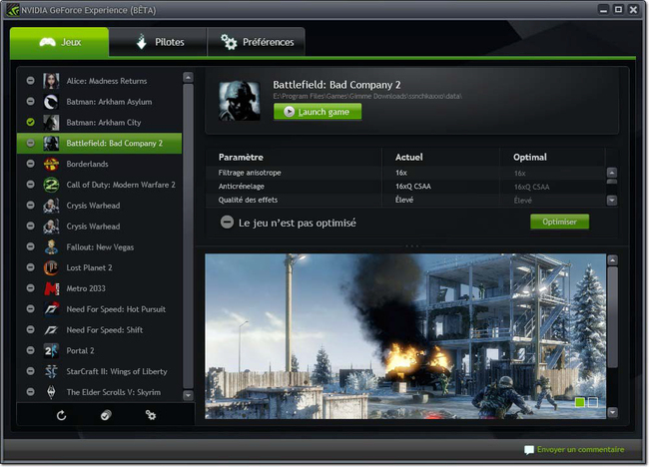This screenshot has width=649, height=467.
Task: Click the games list scrollbar track
Action: tap(188, 236)
